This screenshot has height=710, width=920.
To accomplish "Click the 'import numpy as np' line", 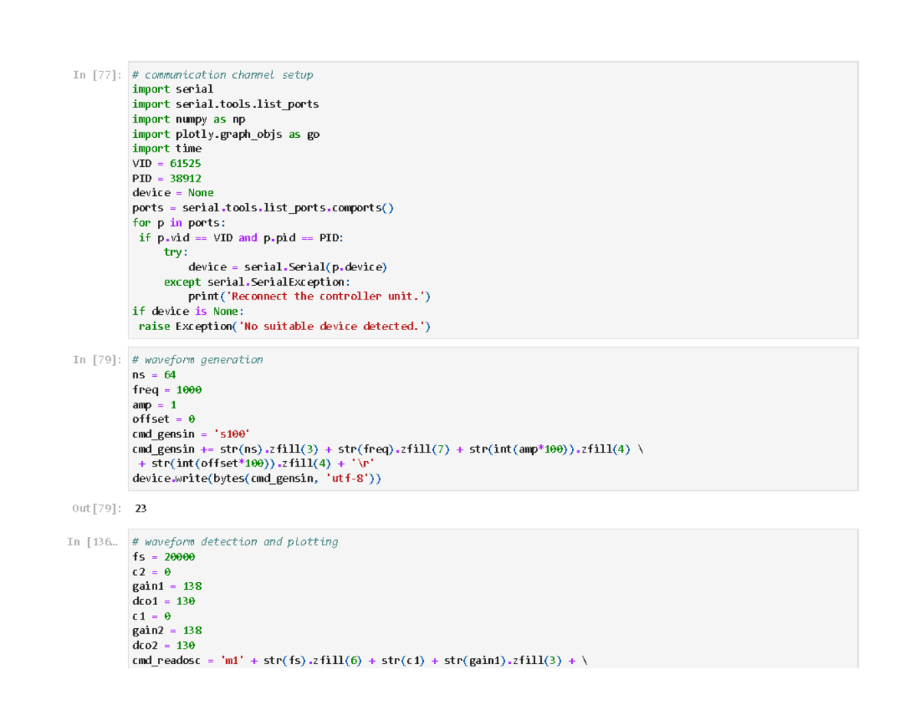I will tap(189, 119).
